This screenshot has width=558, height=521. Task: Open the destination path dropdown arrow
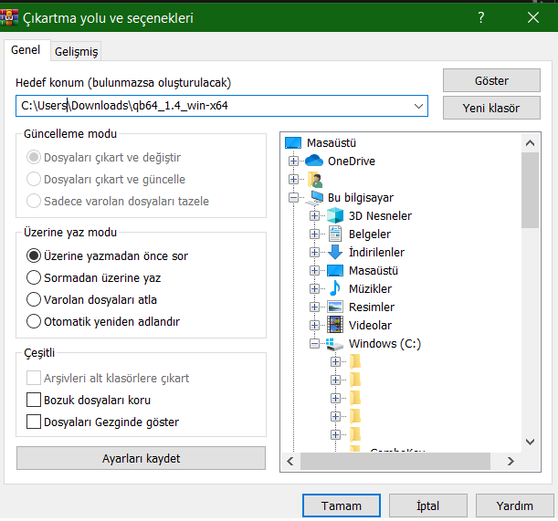pyautogui.click(x=418, y=106)
